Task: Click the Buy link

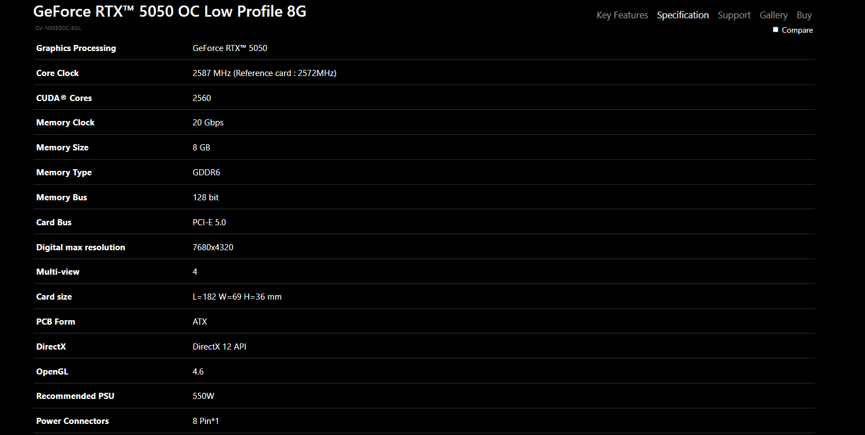Action: 804,15
